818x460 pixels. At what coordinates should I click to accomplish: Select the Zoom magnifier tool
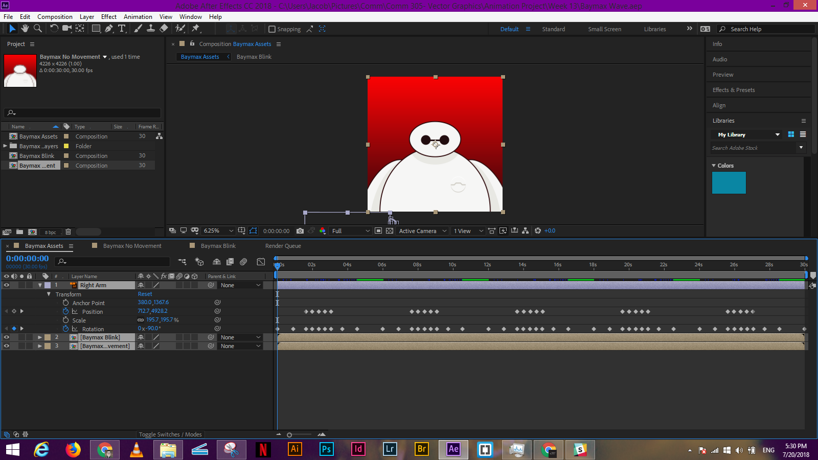(38, 29)
